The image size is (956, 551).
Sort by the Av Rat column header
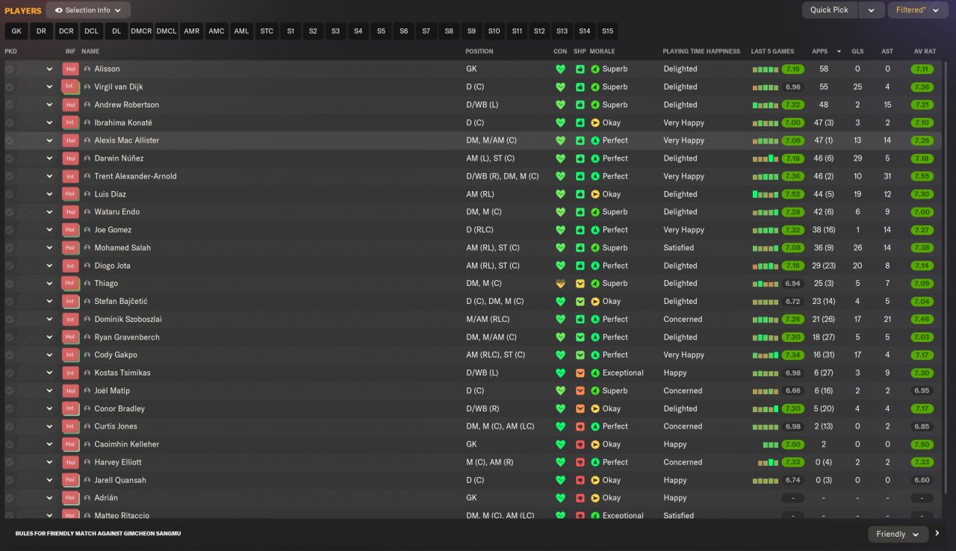pos(925,52)
